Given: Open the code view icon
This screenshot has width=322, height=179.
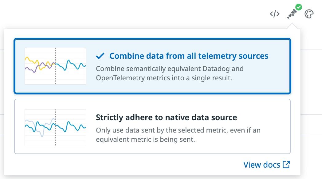Looking at the screenshot, I should (x=274, y=14).
